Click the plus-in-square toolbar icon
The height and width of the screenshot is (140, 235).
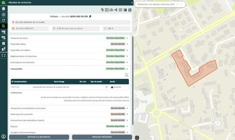[107, 10]
